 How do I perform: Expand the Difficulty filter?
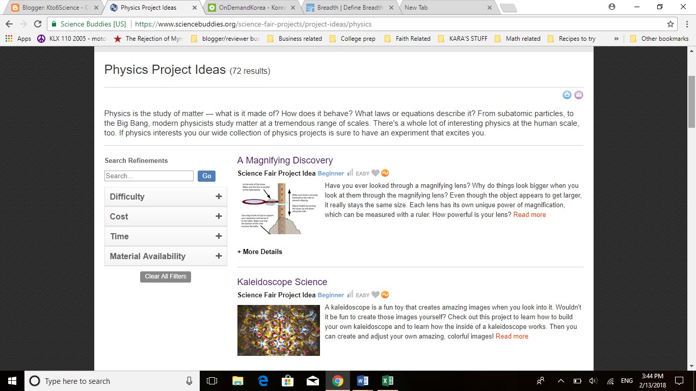(x=166, y=197)
